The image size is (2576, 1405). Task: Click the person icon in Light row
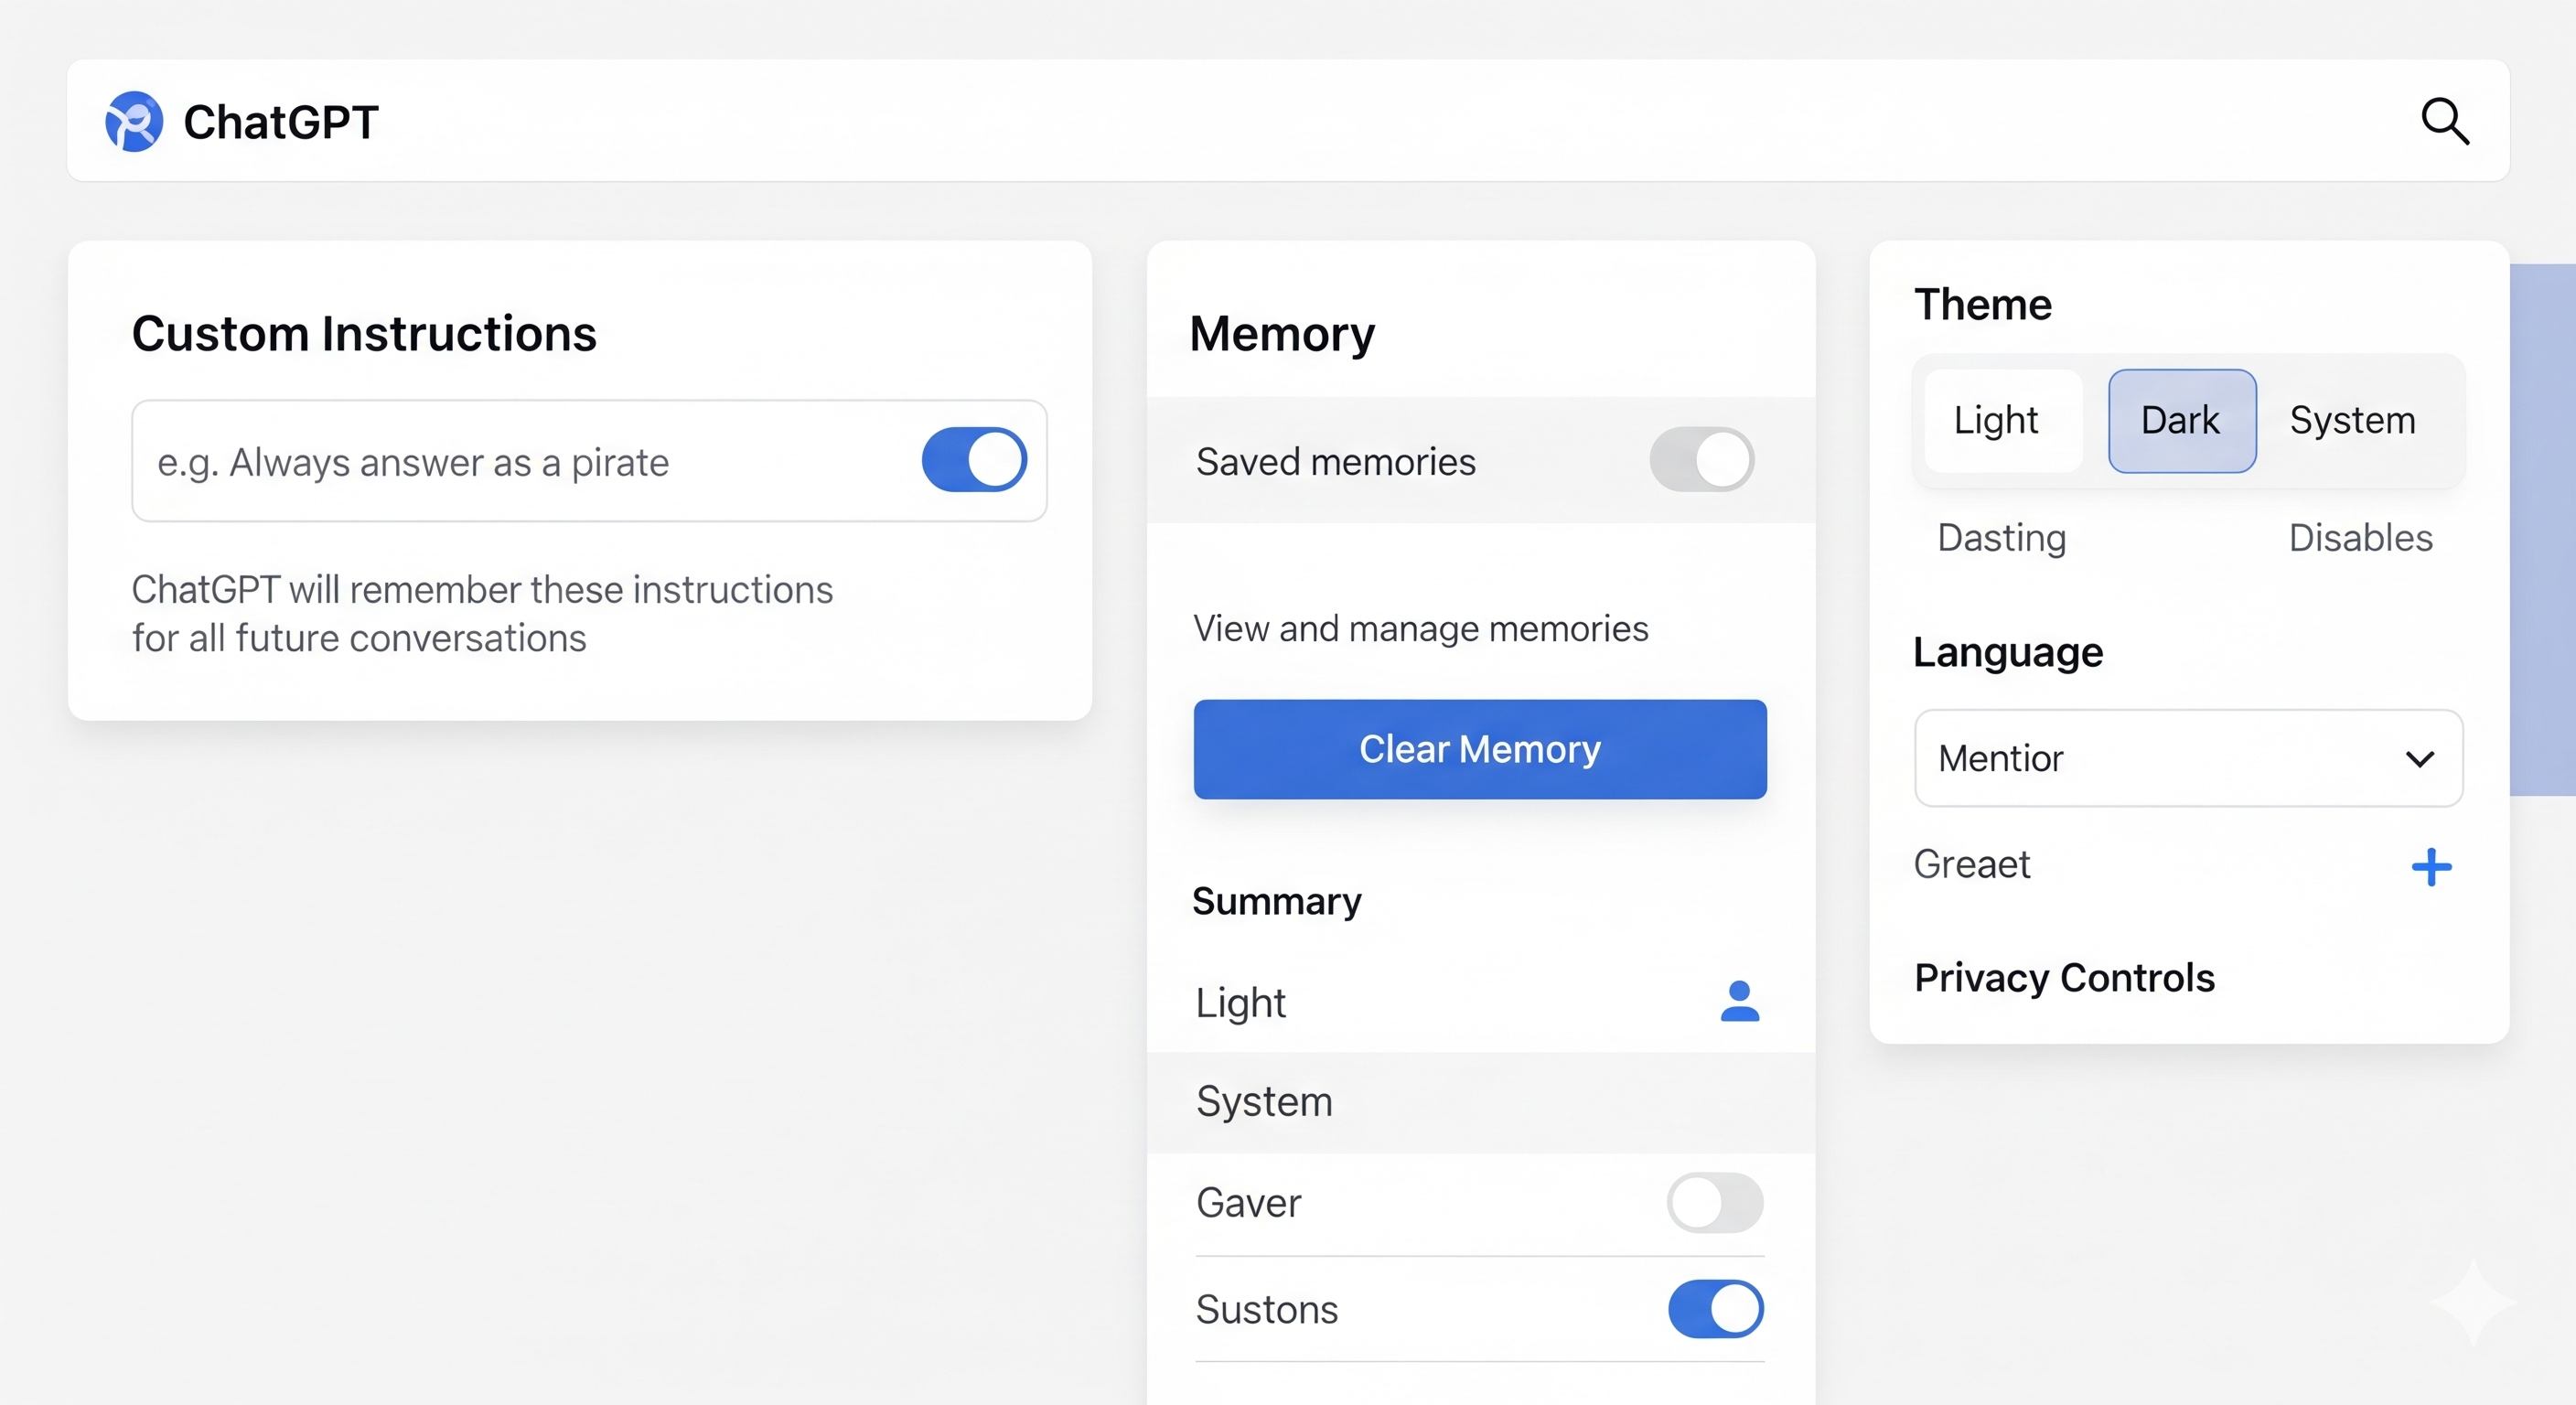tap(1739, 1001)
